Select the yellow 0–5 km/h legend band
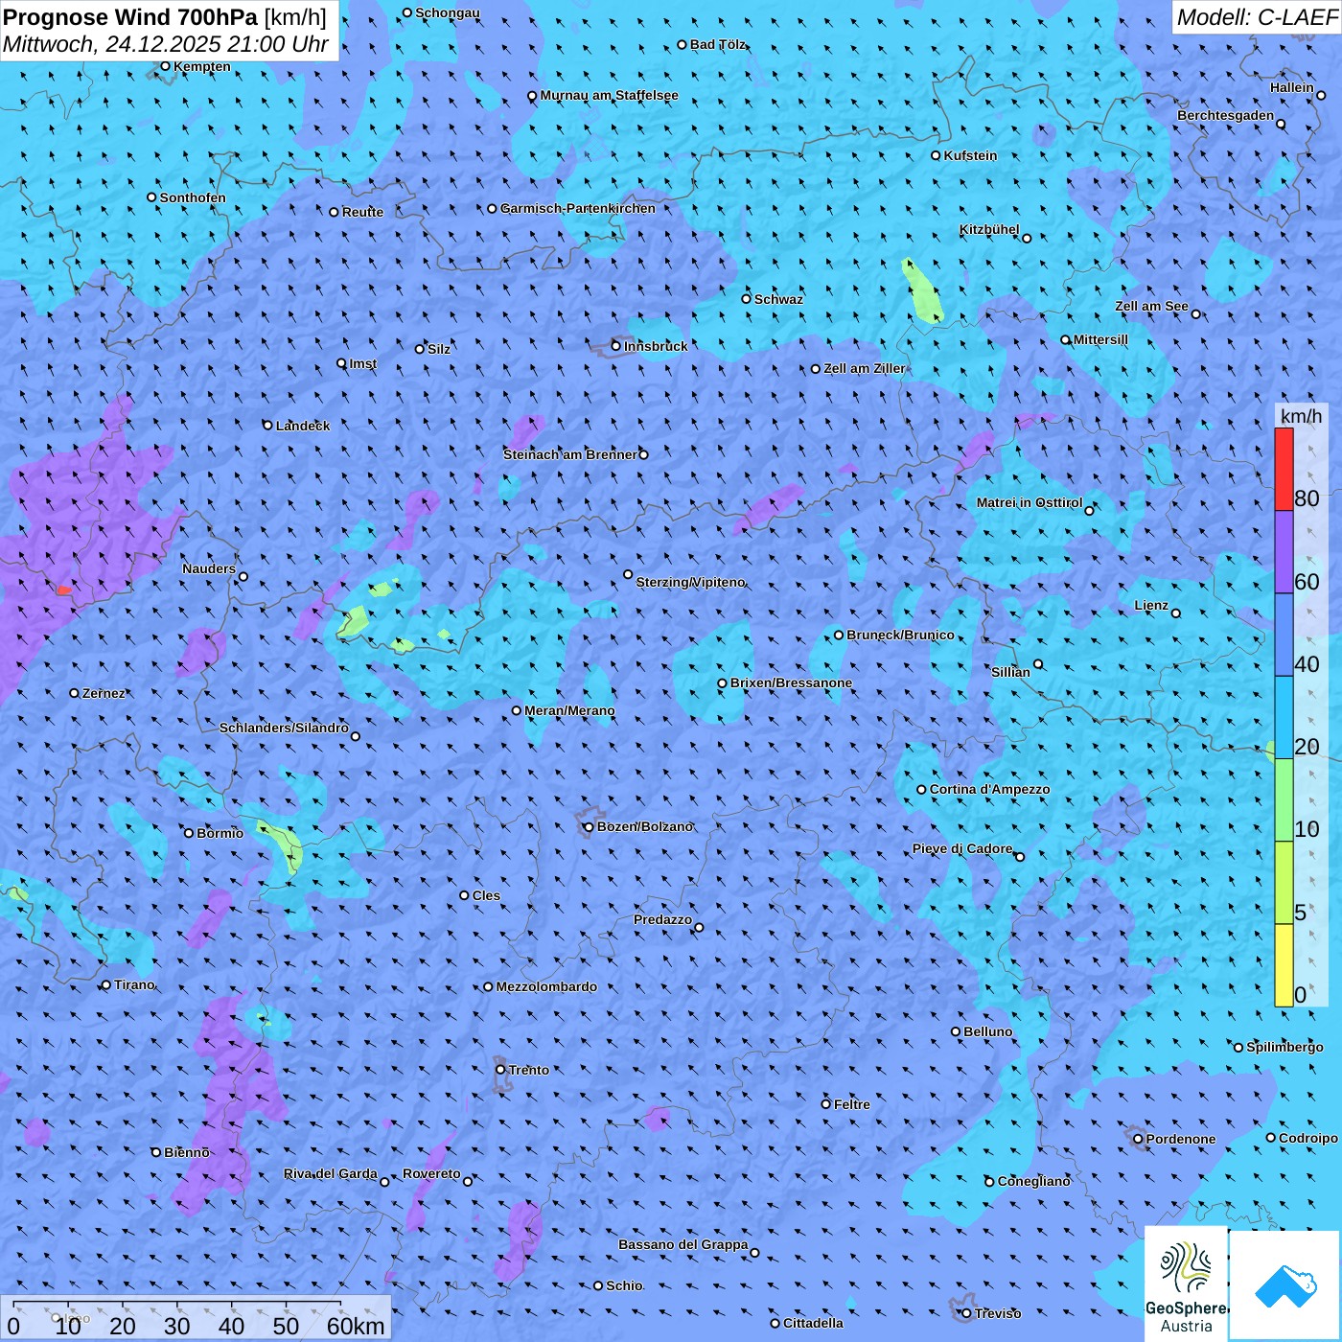 pyautogui.click(x=1284, y=965)
